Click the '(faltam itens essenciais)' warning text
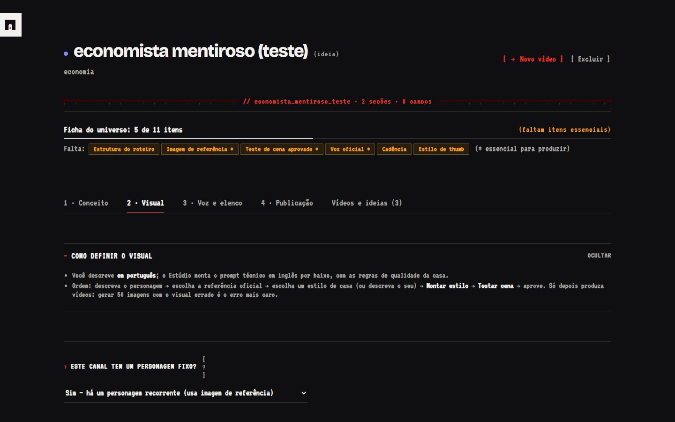Screen dimensions: 675x422 (565, 129)
